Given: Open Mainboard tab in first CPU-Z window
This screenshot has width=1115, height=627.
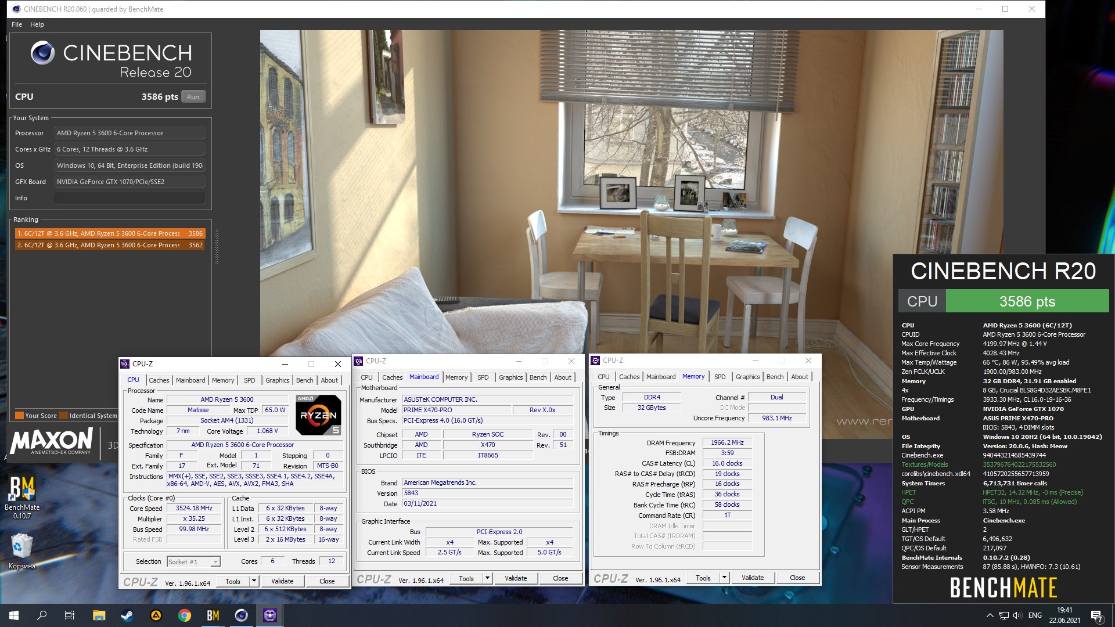Looking at the screenshot, I should (190, 380).
